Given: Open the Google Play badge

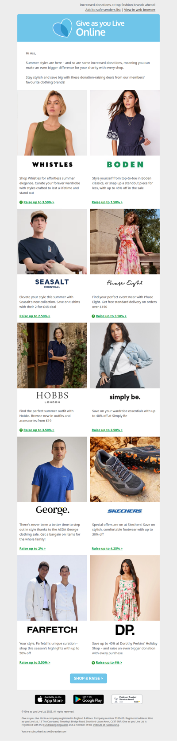Looking at the screenshot, I should 88,699.
